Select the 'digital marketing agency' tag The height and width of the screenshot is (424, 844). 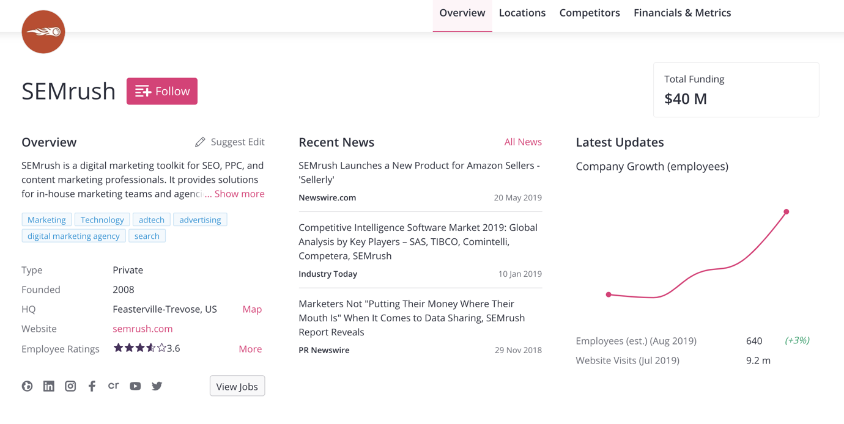pos(73,236)
